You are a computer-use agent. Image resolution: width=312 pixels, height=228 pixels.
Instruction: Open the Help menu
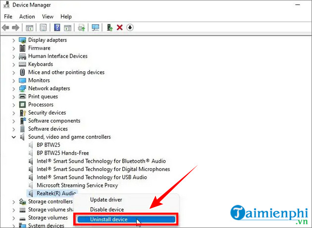[x=66, y=16]
